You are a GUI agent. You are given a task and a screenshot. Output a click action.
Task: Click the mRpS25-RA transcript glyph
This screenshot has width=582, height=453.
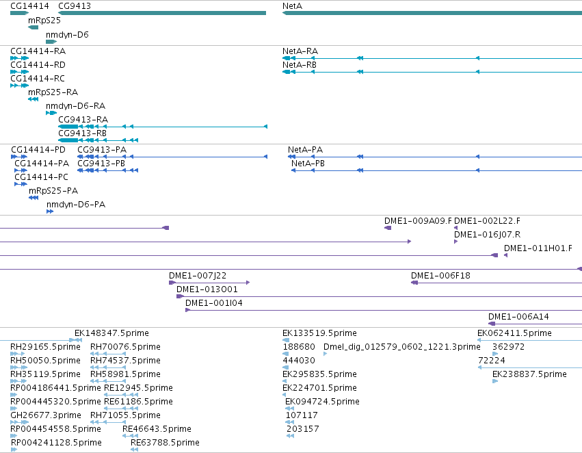click(33, 99)
